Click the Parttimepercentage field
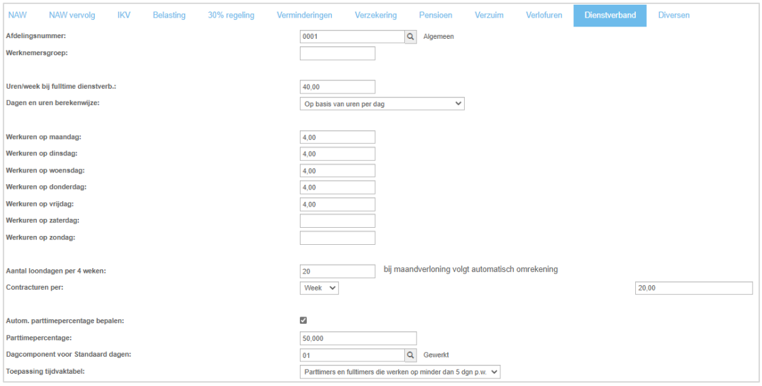Viewport: 762px width, 386px height. (x=358, y=338)
